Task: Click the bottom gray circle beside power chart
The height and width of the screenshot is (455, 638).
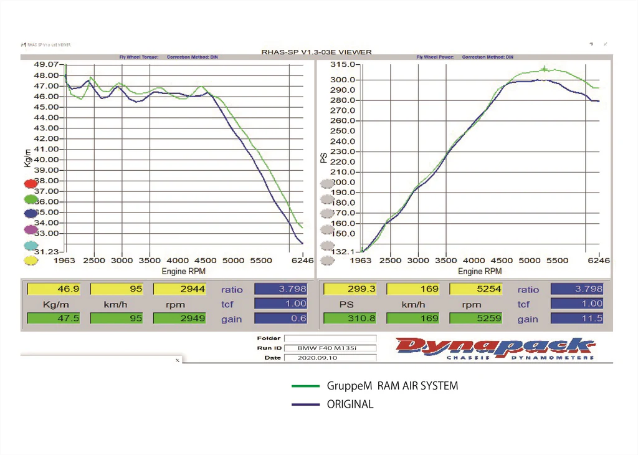Action: pos(327,261)
